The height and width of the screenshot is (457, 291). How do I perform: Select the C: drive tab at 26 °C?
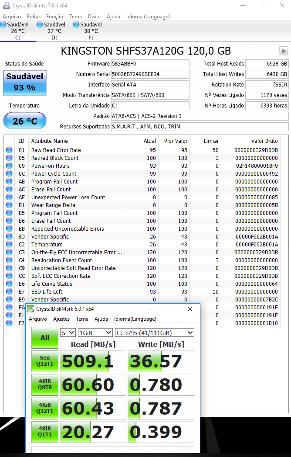click(18, 31)
